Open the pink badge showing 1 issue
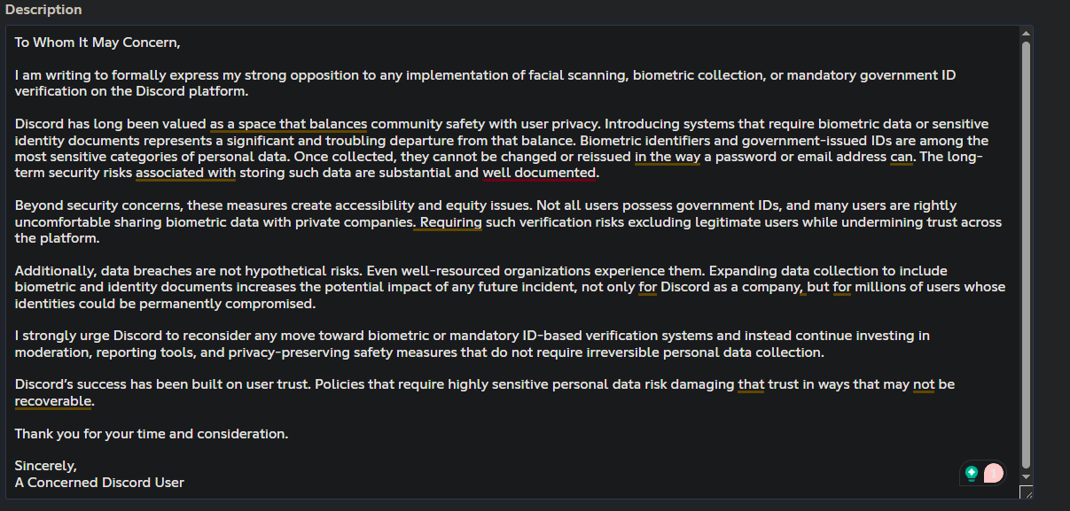 (x=994, y=473)
